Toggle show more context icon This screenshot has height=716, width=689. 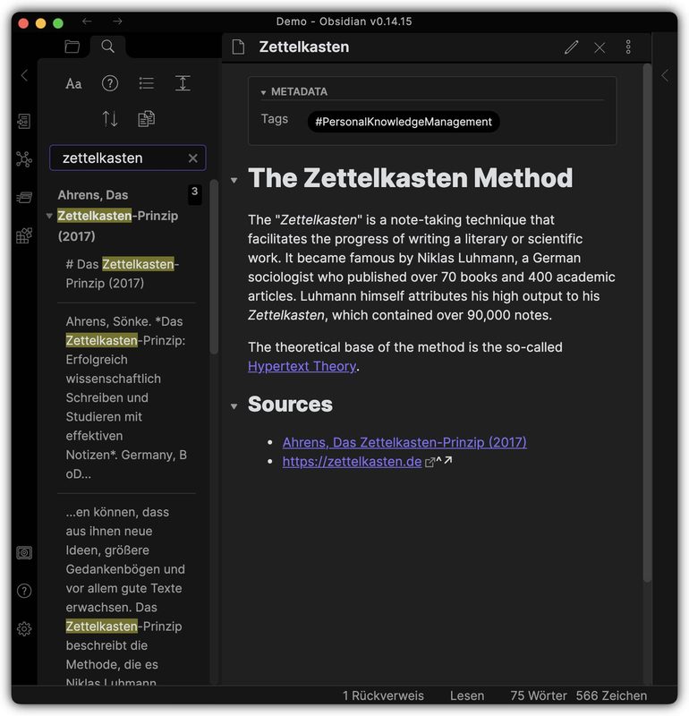[183, 83]
